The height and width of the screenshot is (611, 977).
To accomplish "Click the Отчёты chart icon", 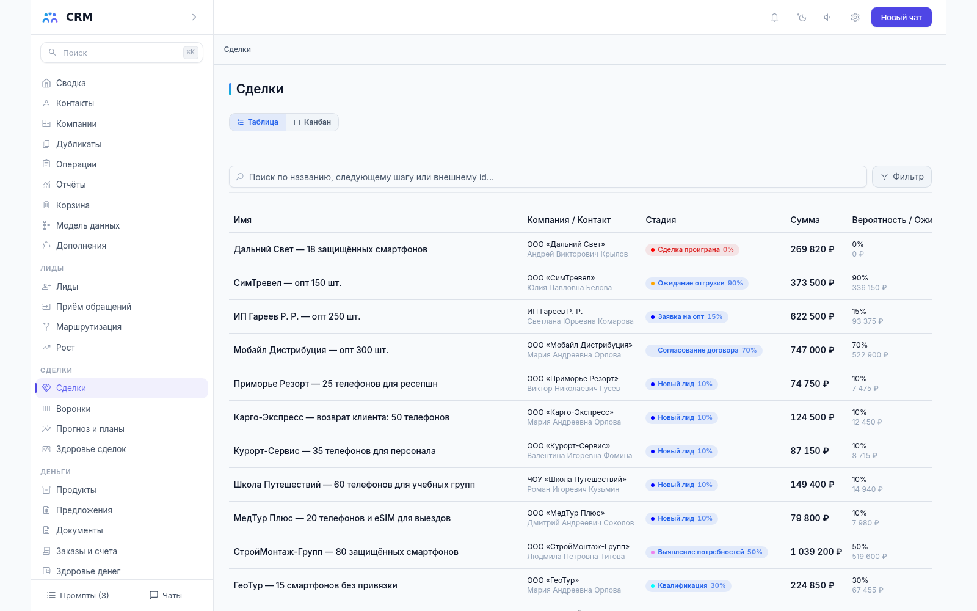I will pyautogui.click(x=46, y=185).
